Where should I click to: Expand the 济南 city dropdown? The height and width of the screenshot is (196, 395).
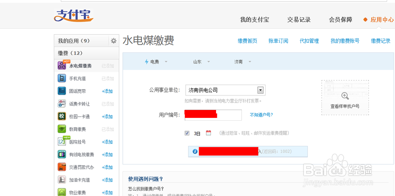(250, 62)
